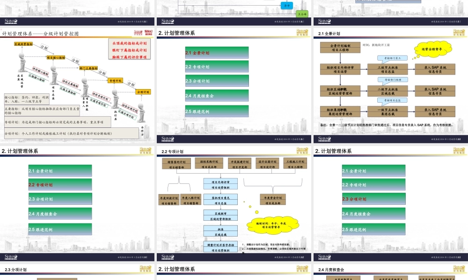The image size is (468, 280).
Task: Click the blue 项目内部评审 box
Action: (220, 184)
